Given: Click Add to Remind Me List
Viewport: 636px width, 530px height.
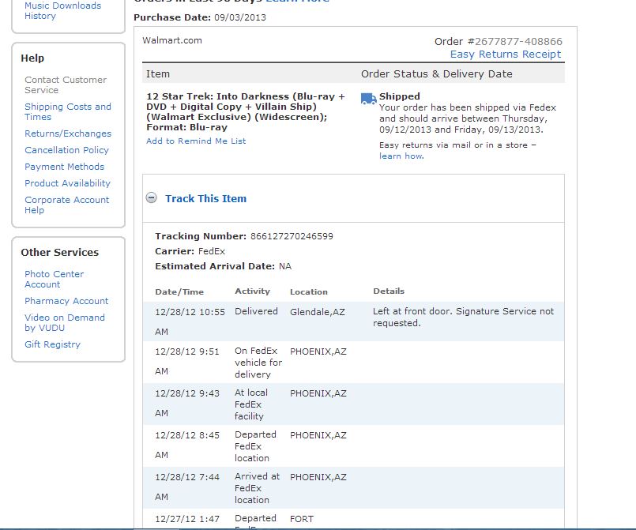Looking at the screenshot, I should coord(196,141).
